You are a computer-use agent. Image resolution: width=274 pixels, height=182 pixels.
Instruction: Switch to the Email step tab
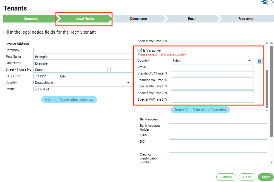pyautogui.click(x=192, y=19)
